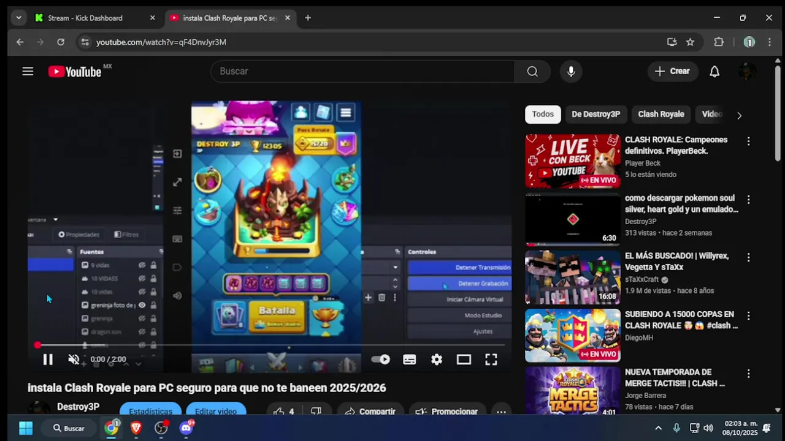Open player settings gear
The width and height of the screenshot is (785, 441).
437,360
